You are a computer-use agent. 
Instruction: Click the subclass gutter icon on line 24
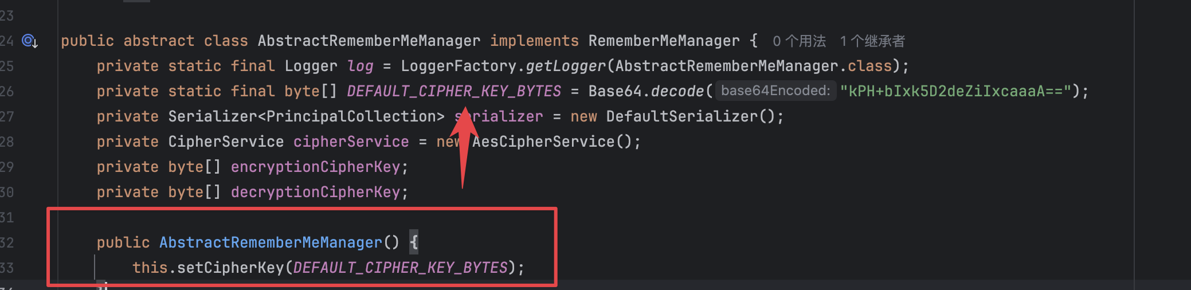tap(29, 41)
